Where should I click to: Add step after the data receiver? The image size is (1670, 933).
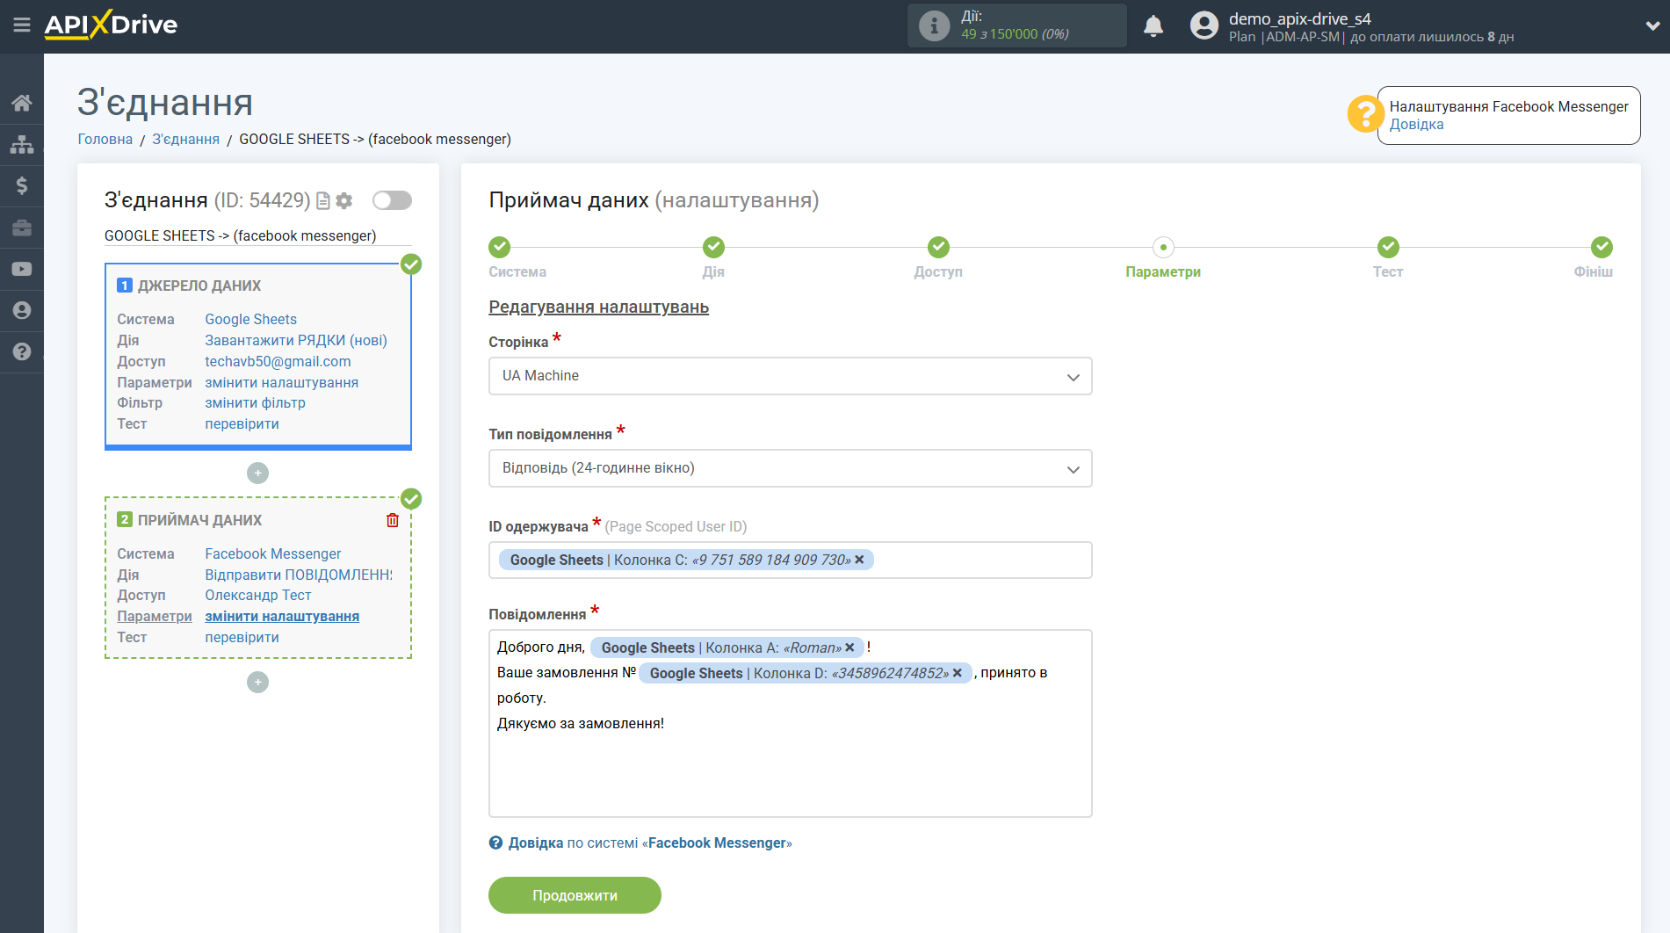[x=257, y=682]
